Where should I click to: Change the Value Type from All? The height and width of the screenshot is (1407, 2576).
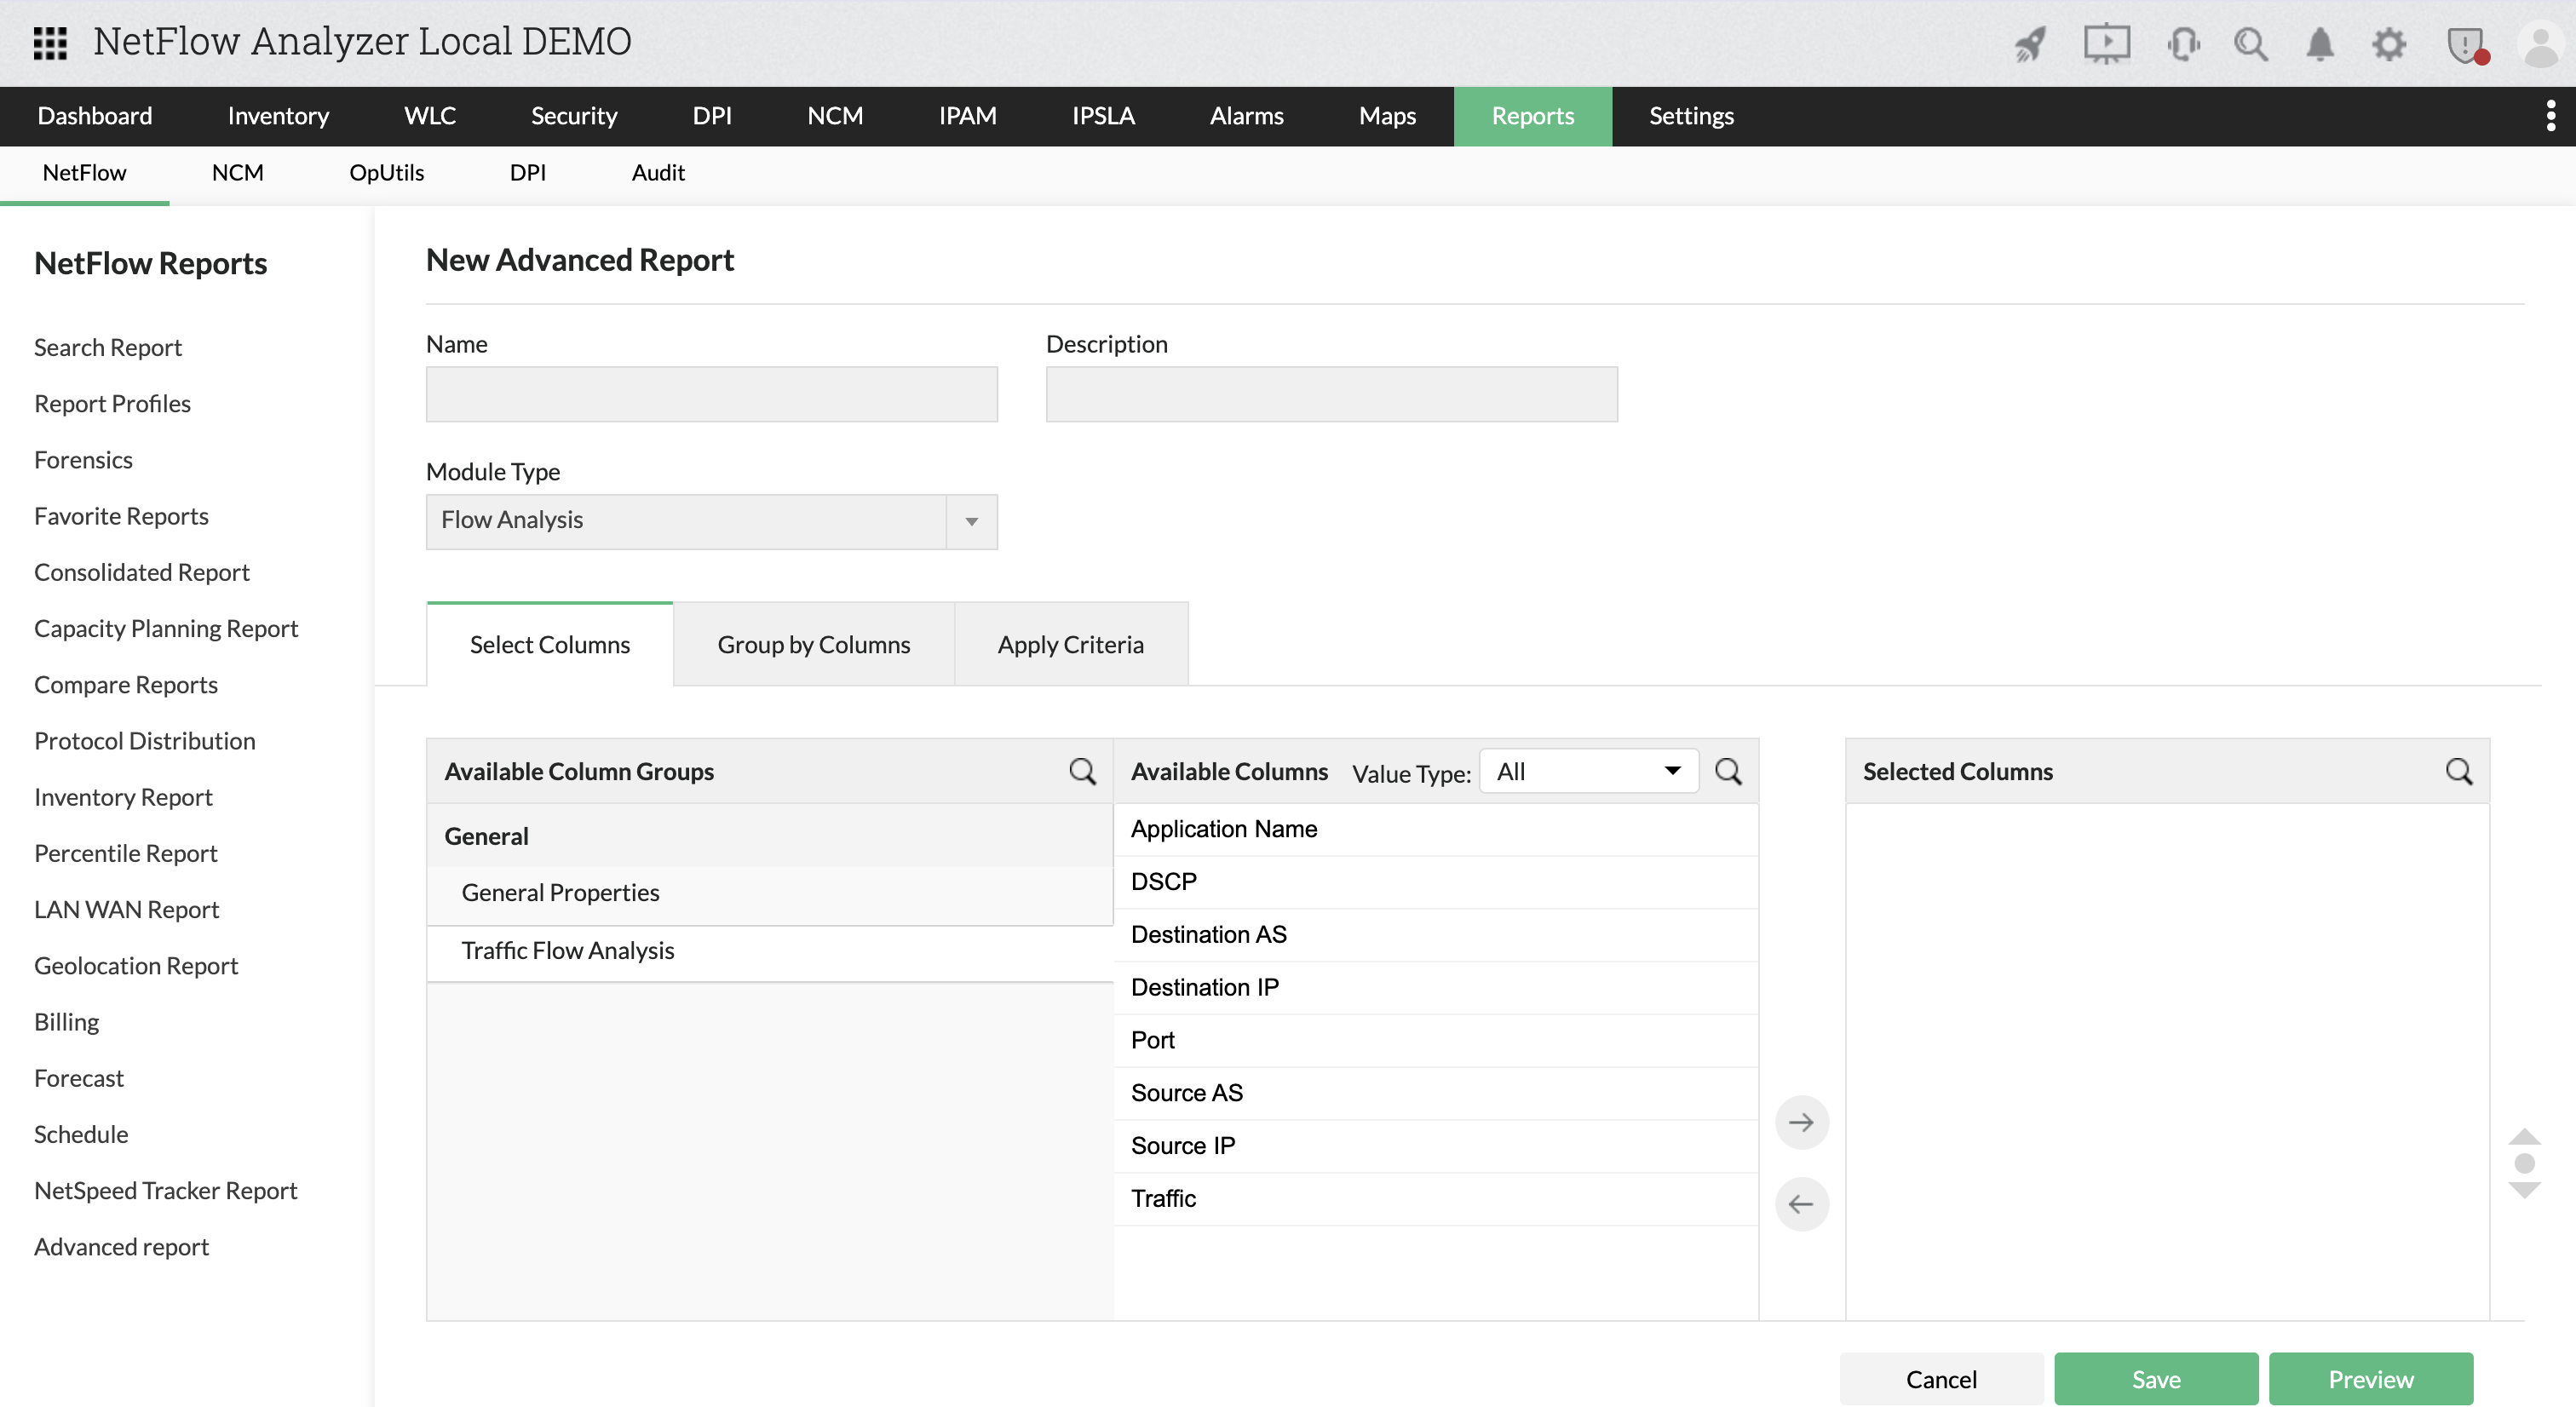tap(1587, 771)
